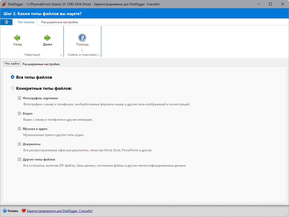
Task: Click the Все распространенные офисные документы description
Action: pyautogui.click(x=88, y=150)
